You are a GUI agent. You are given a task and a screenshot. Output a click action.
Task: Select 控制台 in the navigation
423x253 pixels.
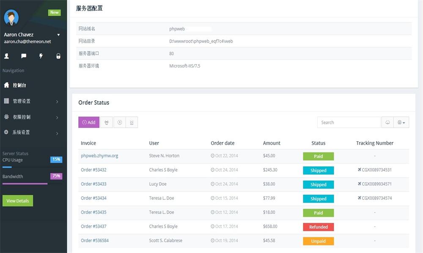click(19, 85)
